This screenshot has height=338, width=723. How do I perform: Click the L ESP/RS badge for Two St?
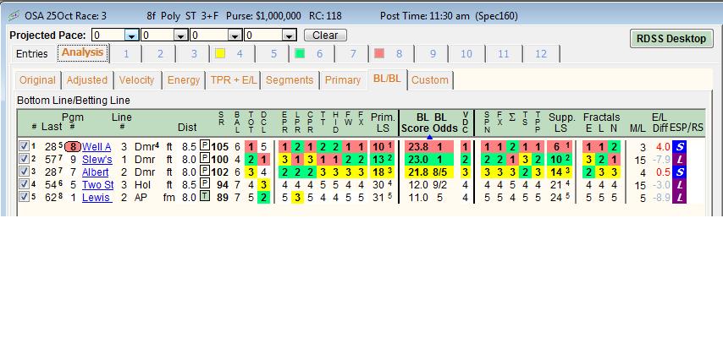(679, 185)
